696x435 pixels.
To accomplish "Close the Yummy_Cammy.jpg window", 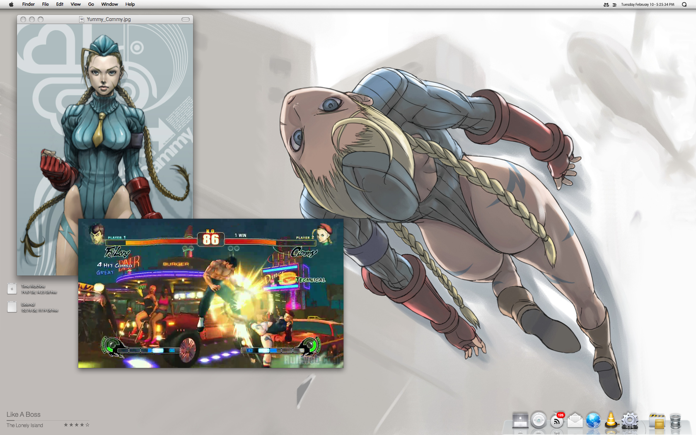I will 23,19.
